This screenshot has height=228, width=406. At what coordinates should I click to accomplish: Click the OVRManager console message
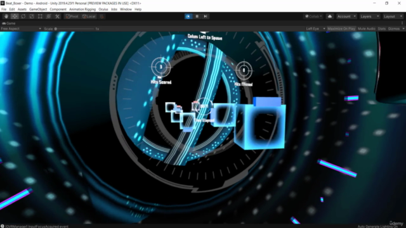point(37,227)
